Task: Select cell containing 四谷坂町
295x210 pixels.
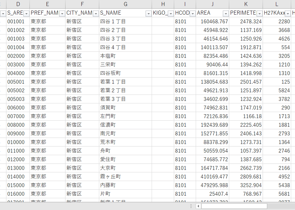Action: pos(125,73)
